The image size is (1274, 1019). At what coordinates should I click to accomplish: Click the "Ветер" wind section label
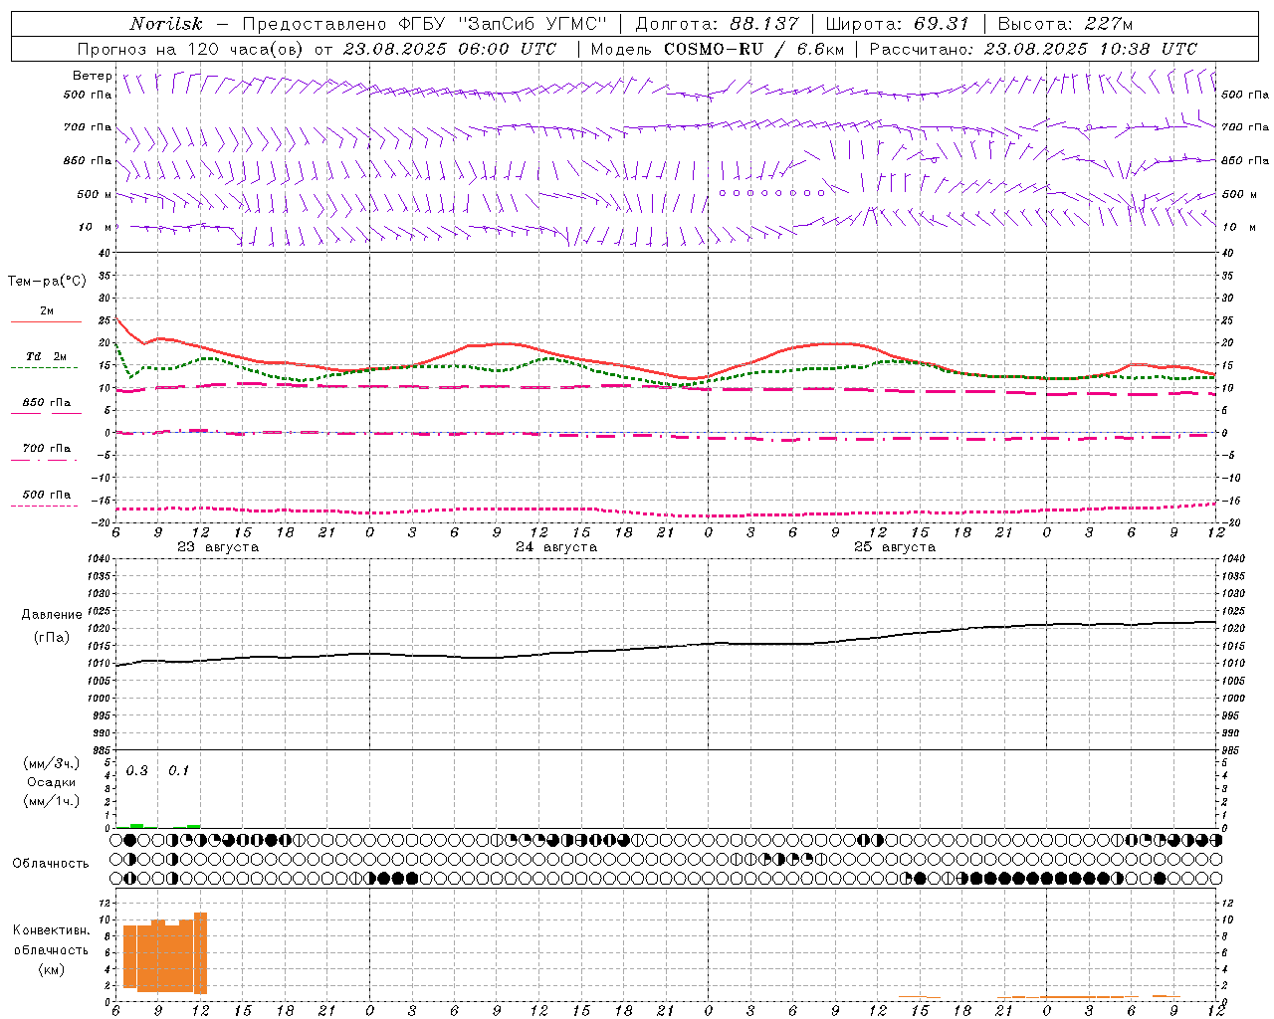pyautogui.click(x=93, y=76)
